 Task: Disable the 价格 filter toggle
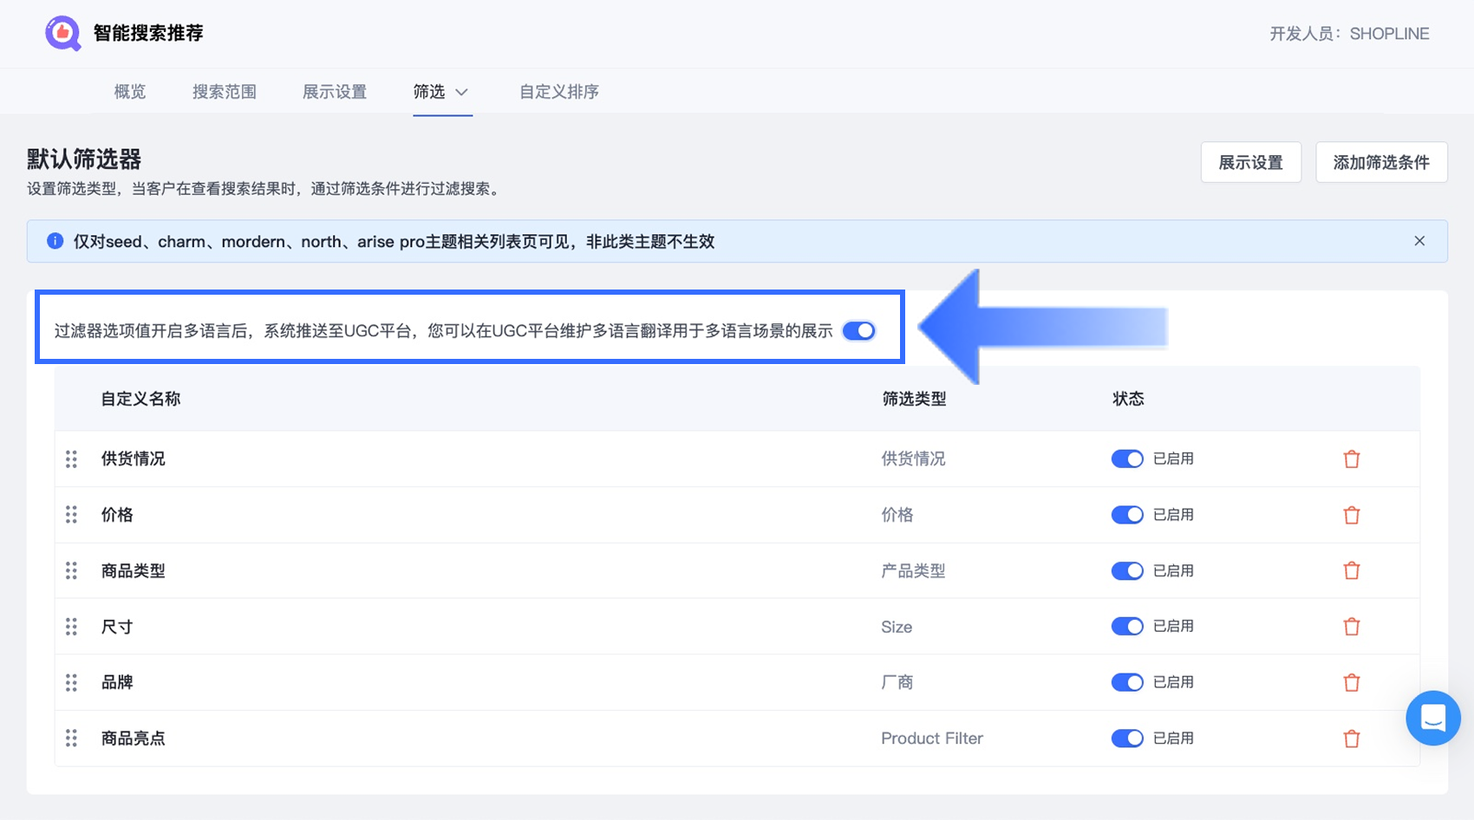point(1127,515)
